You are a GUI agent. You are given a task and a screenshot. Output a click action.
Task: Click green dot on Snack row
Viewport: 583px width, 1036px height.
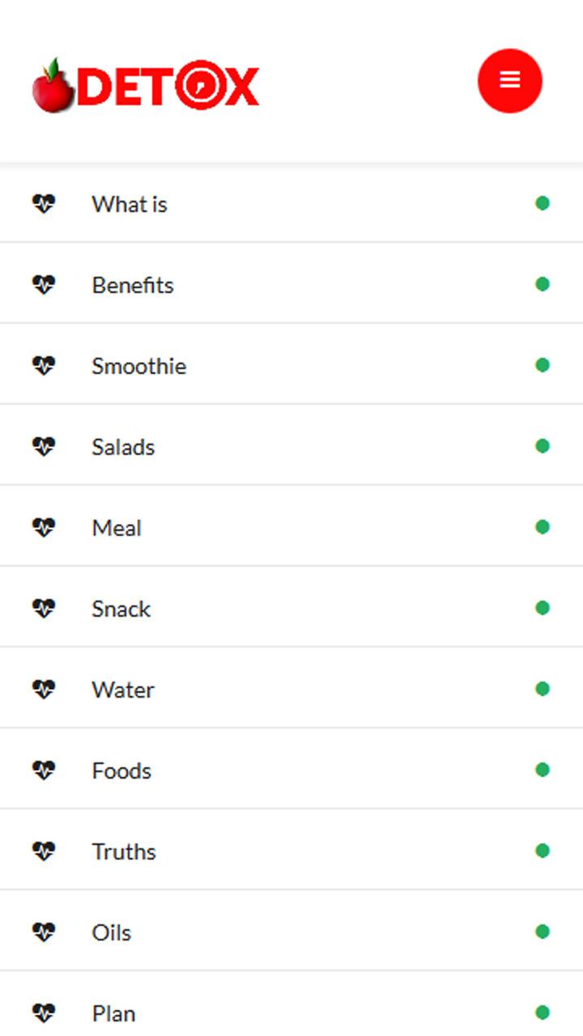(x=543, y=608)
